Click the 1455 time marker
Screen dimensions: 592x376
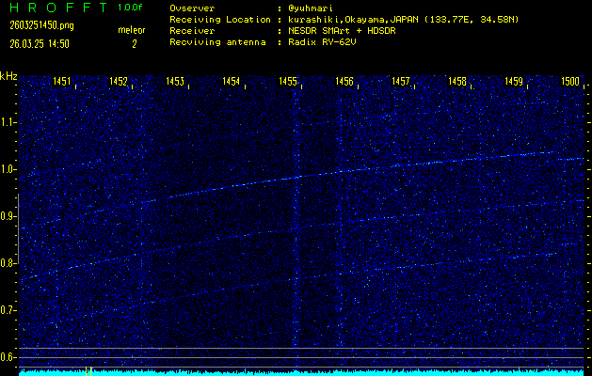click(288, 82)
